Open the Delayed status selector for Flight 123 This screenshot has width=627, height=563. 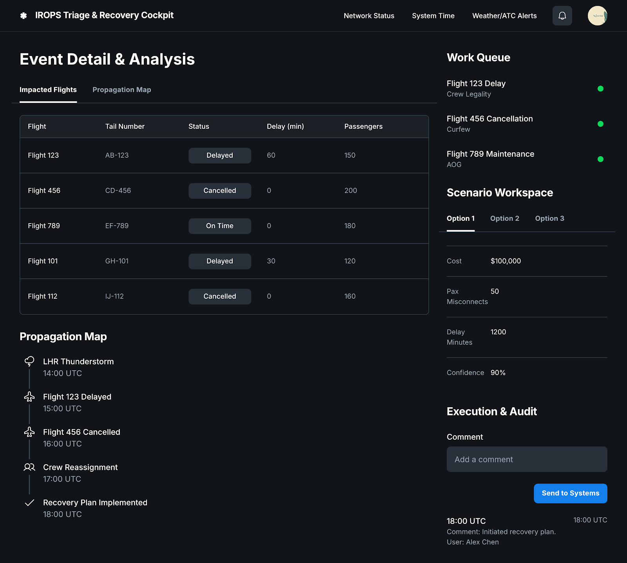click(x=219, y=155)
